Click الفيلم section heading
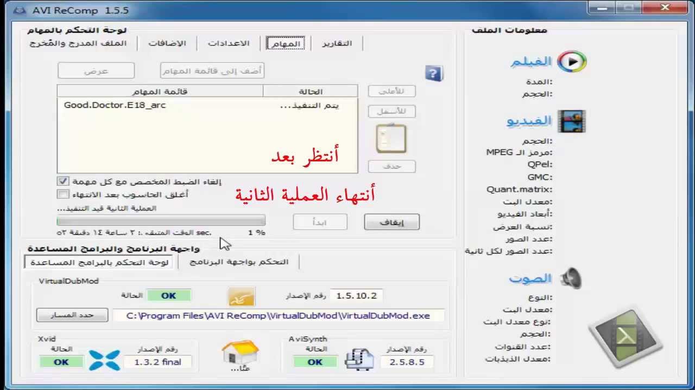Viewport: 695px width, 390px height. pos(530,62)
